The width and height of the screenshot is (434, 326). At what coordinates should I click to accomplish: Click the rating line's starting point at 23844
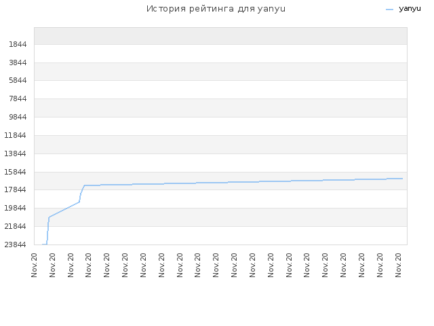tap(43, 244)
